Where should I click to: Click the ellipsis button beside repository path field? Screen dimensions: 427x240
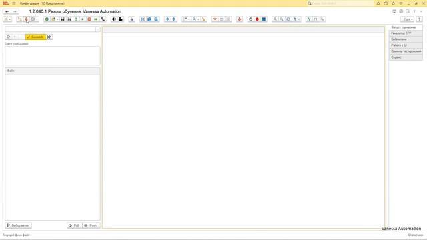point(98,29)
